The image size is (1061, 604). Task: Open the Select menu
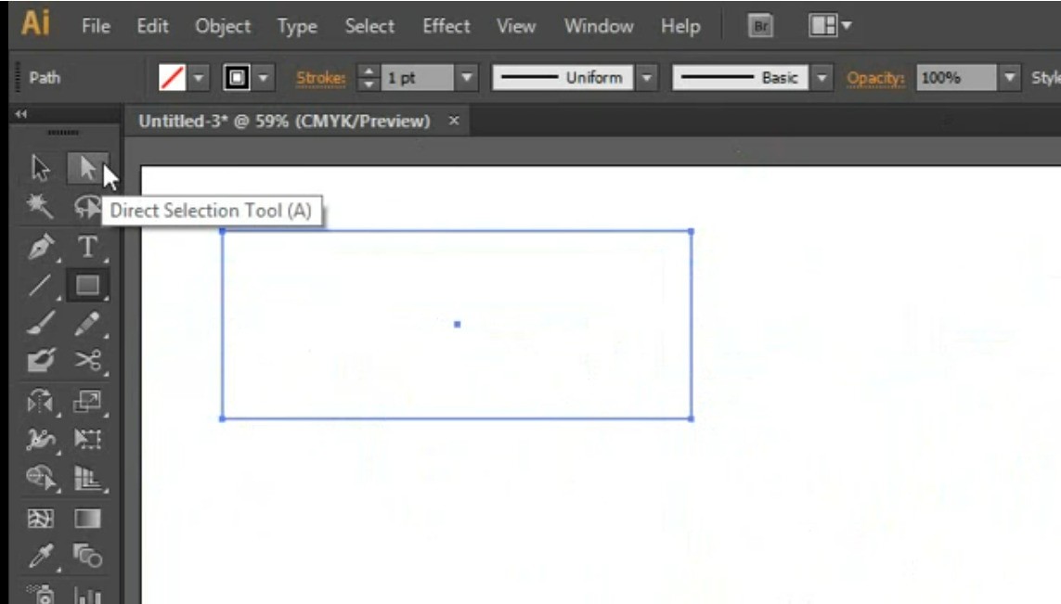[x=369, y=26]
